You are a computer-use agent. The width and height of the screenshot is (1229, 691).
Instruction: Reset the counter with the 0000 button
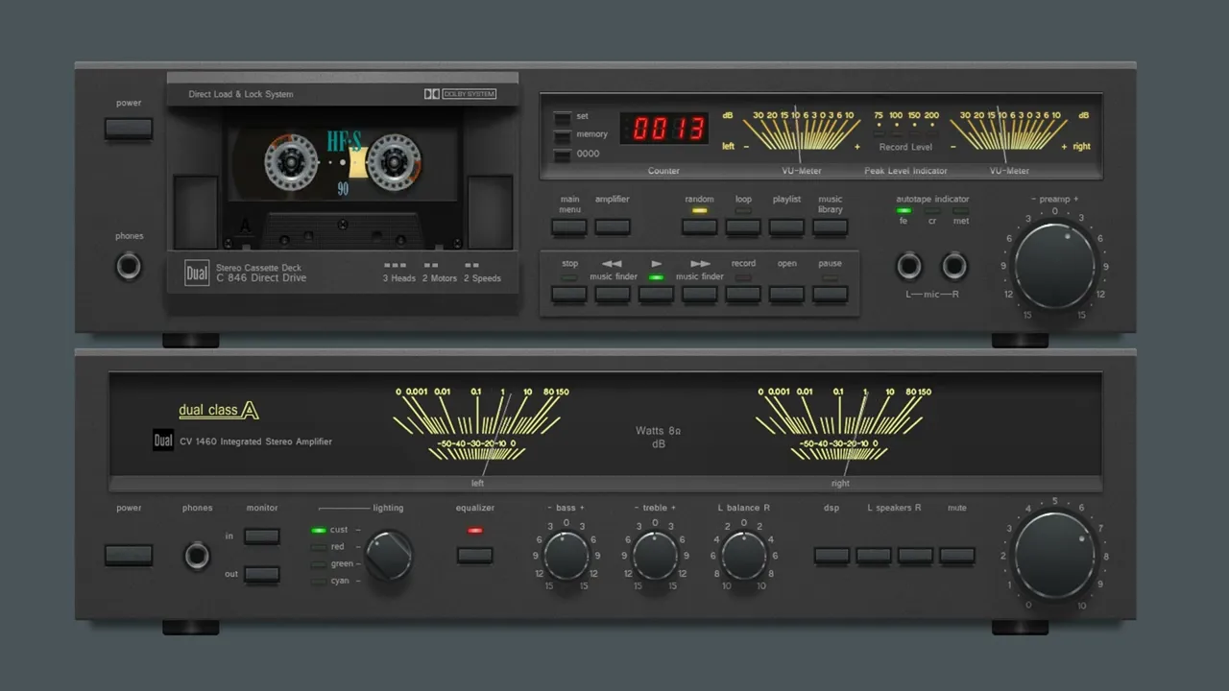tap(563, 154)
